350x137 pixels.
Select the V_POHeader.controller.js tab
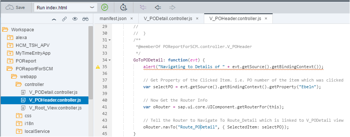click(x=235, y=19)
